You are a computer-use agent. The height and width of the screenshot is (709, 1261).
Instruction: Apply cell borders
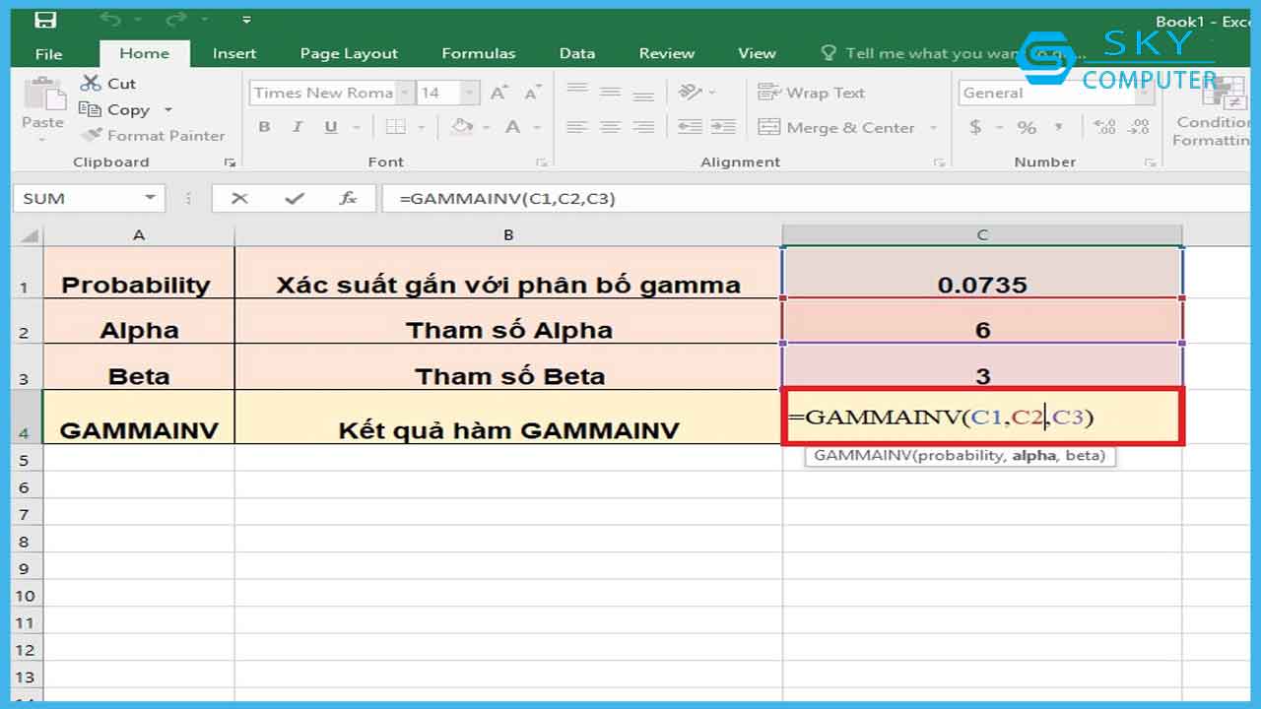(x=395, y=127)
